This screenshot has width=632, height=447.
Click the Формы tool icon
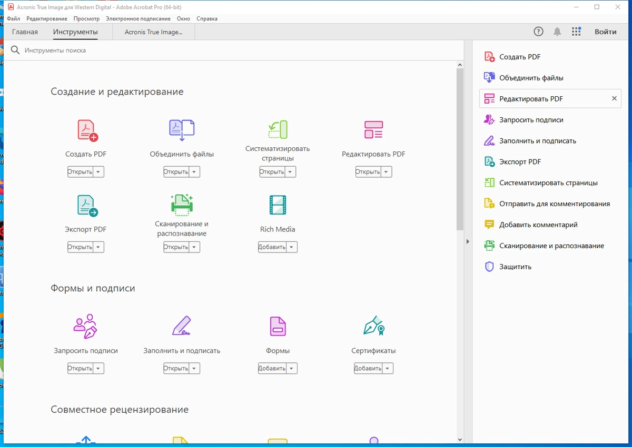(278, 326)
